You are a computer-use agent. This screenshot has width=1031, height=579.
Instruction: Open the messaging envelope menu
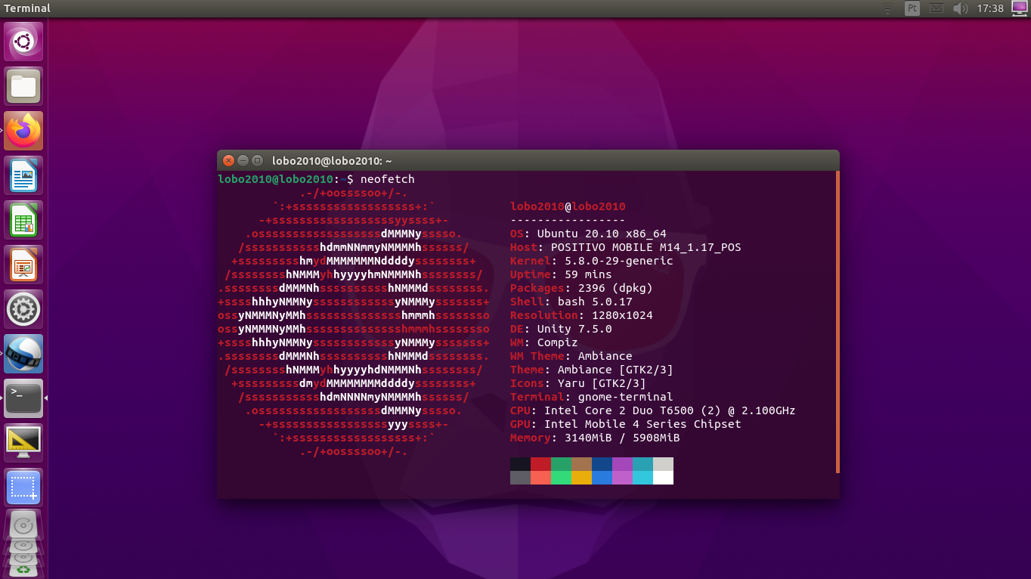coord(937,8)
